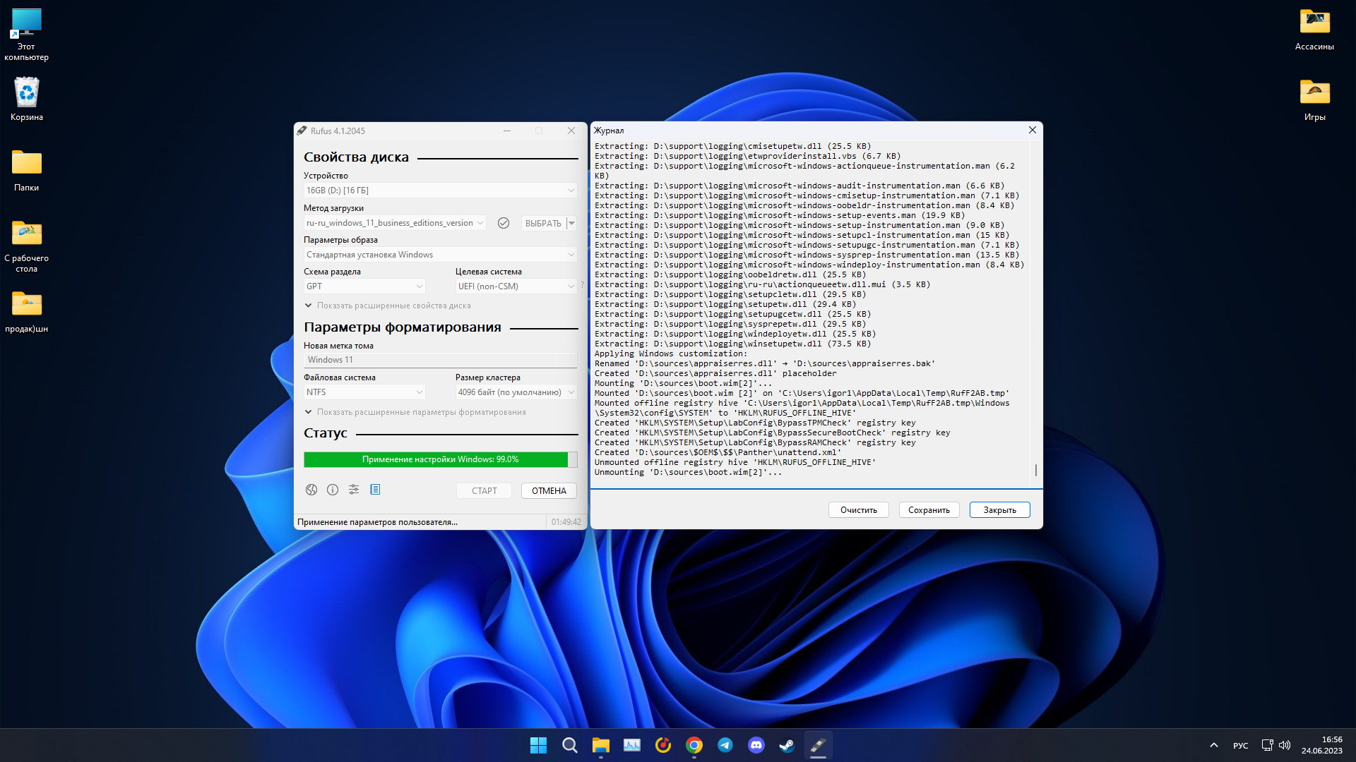Select the 'С рабочего стола' folder icon

(x=27, y=246)
